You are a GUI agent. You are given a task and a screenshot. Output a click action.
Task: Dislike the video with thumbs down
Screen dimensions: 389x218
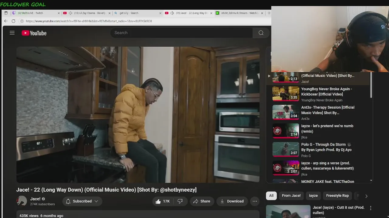point(180,201)
